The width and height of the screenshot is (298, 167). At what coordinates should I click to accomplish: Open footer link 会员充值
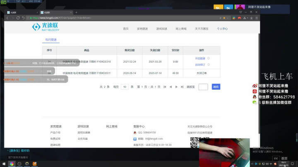click(x=82, y=139)
